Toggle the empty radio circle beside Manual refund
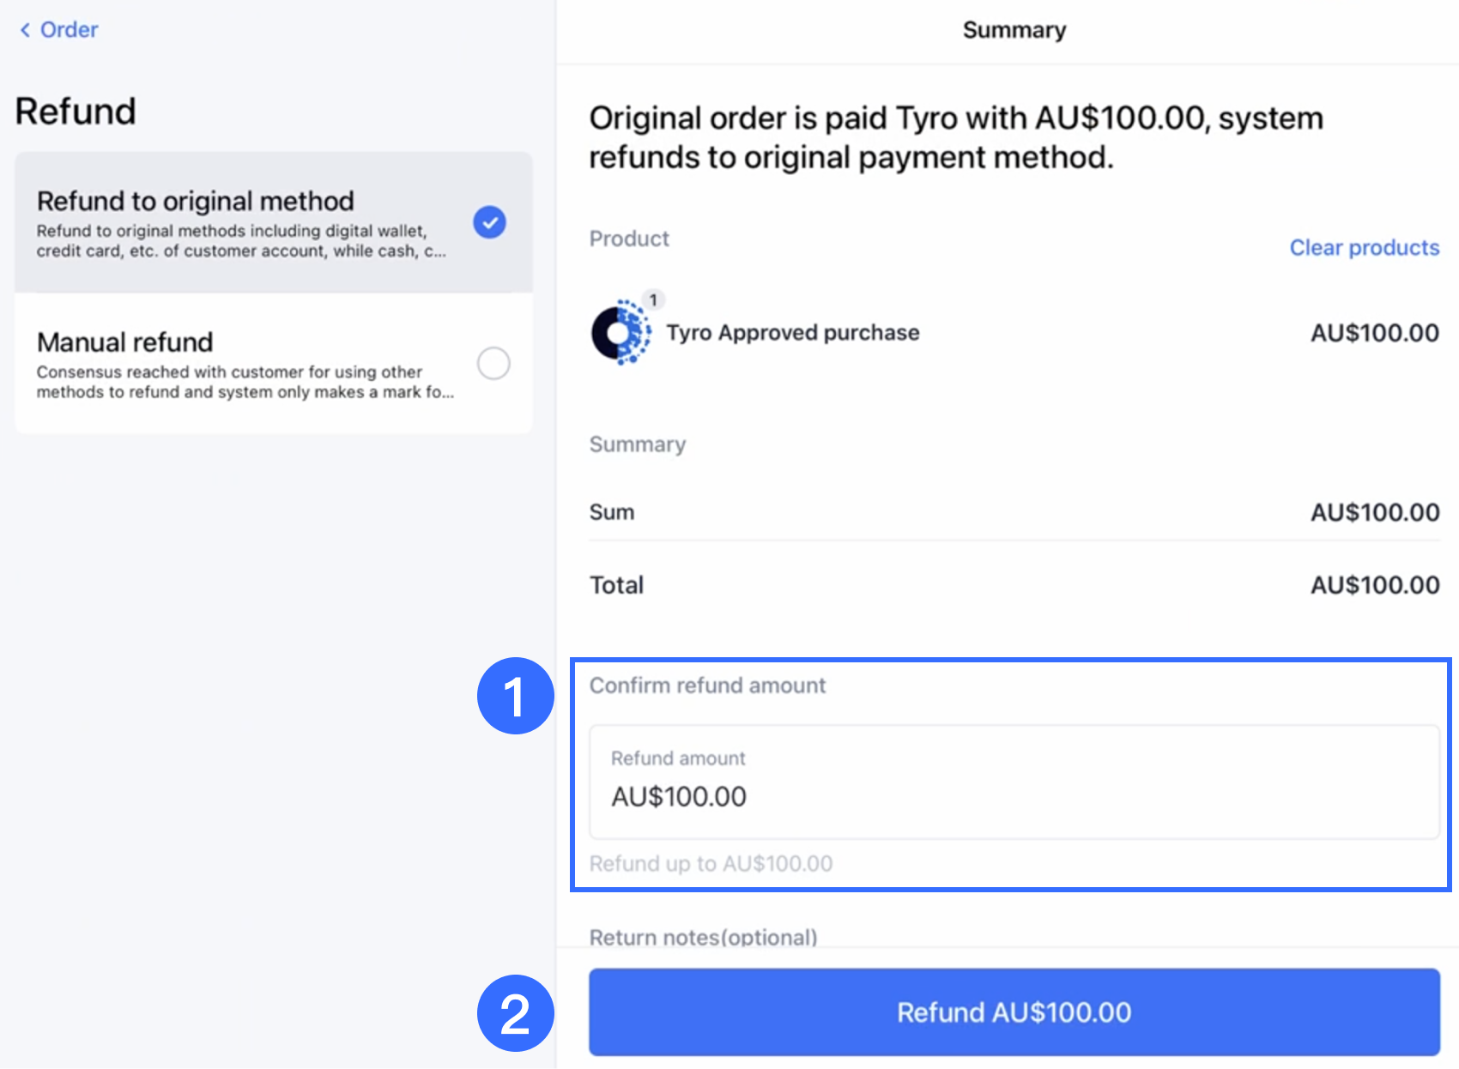This screenshot has height=1069, width=1459. (x=493, y=364)
